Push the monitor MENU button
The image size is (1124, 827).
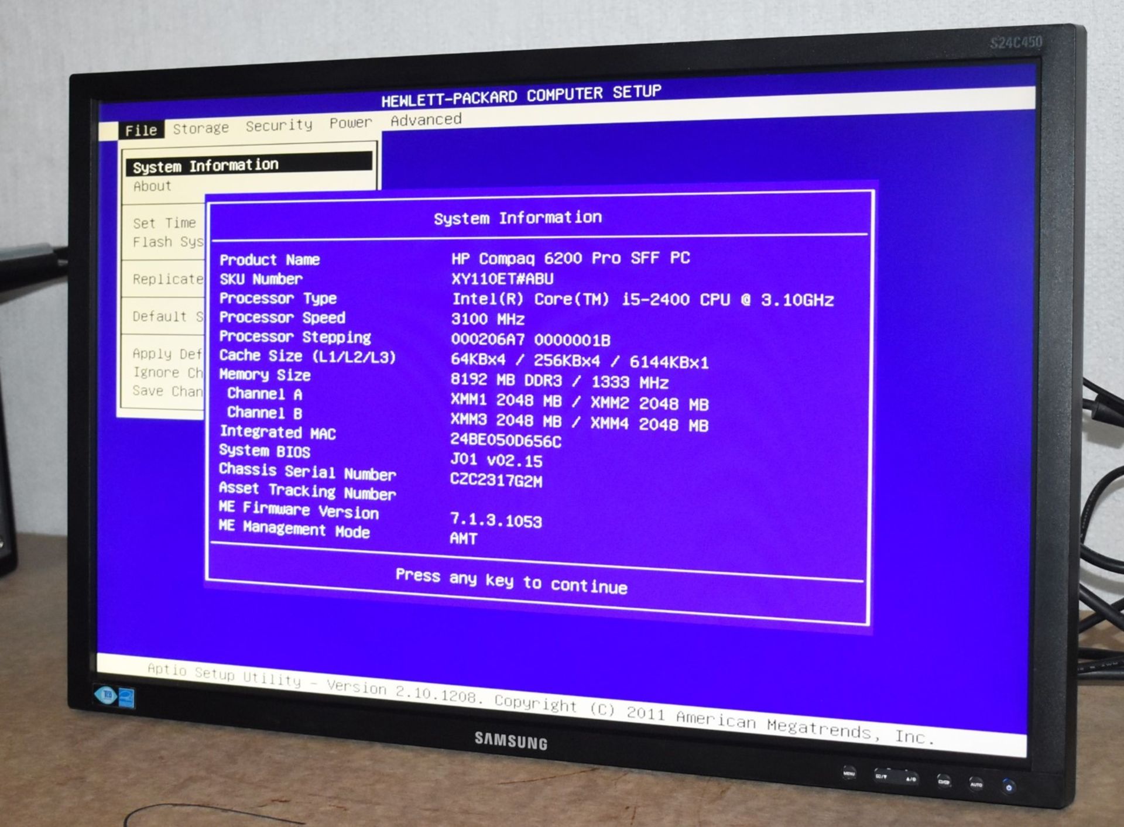(x=849, y=773)
